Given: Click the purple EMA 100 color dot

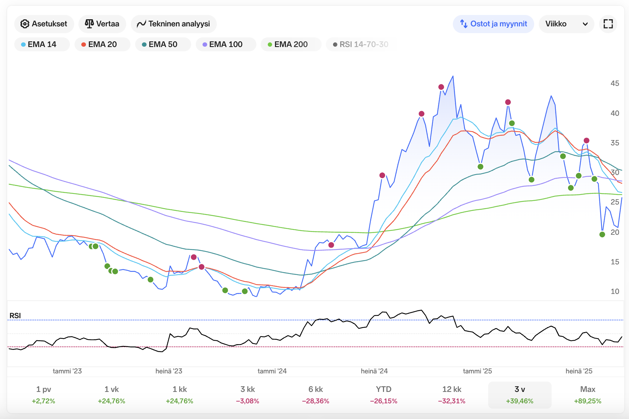Looking at the screenshot, I should pyautogui.click(x=205, y=45).
